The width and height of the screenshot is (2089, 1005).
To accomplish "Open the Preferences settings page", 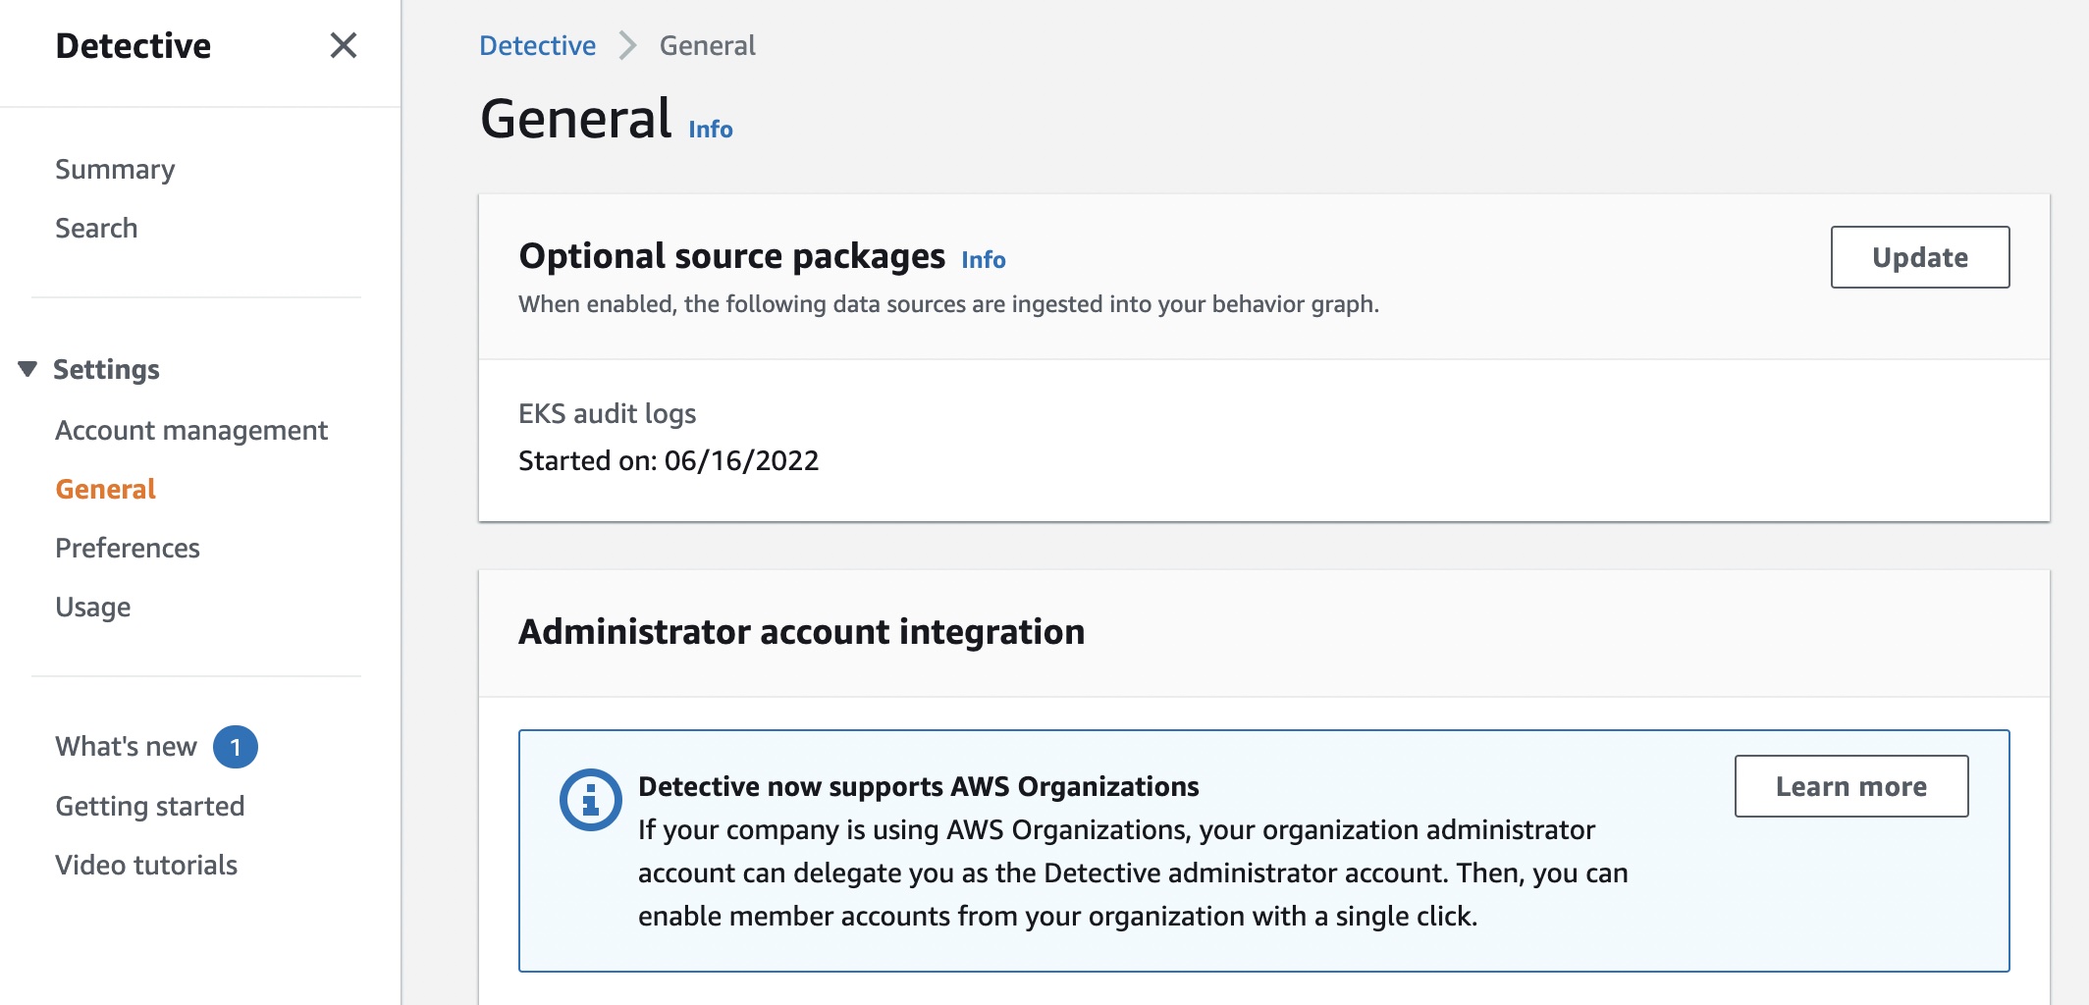I will (x=128, y=548).
